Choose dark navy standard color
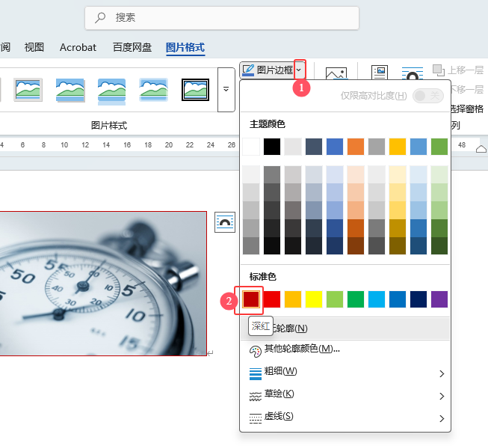The image size is (488, 446). pos(418,299)
